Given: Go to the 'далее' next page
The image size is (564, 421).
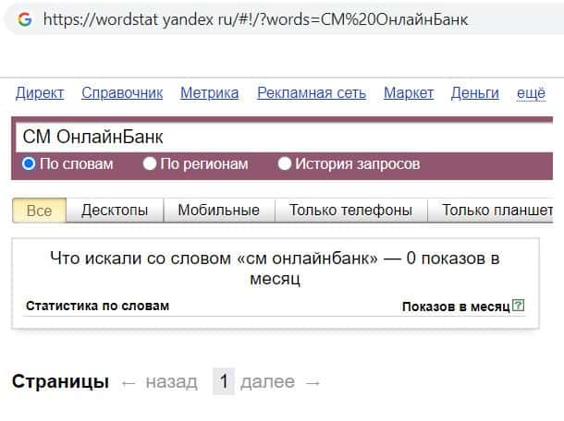Looking at the screenshot, I should [267, 382].
